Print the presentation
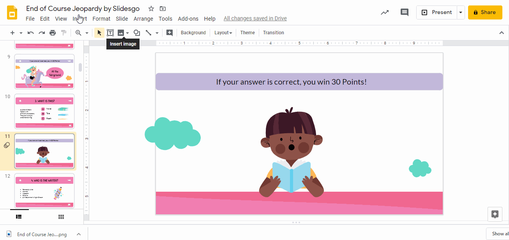The height and width of the screenshot is (240, 509). [53, 33]
